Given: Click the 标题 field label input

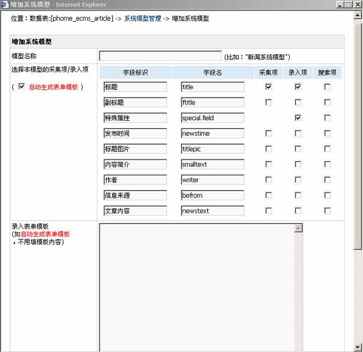Looking at the screenshot, I should [x=135, y=87].
